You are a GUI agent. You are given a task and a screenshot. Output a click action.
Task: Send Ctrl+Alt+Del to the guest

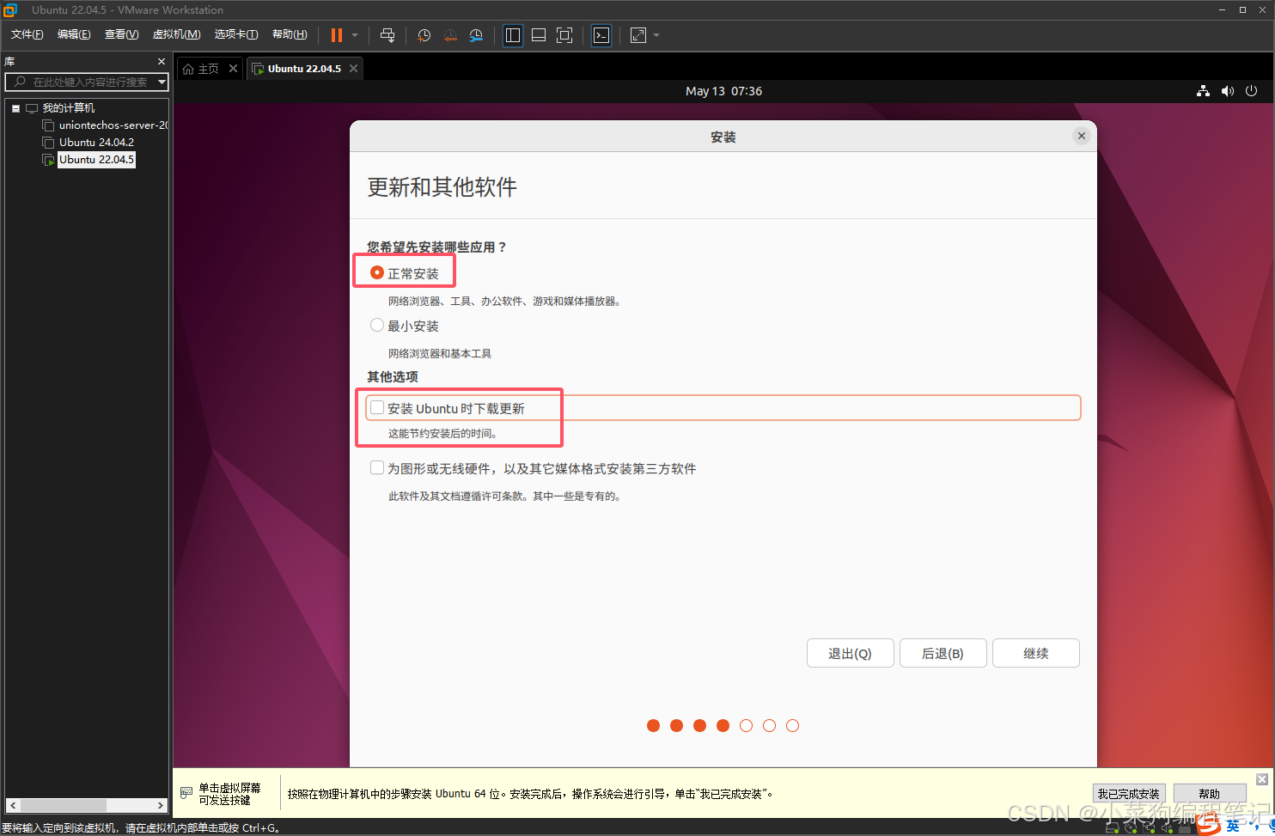[x=387, y=35]
